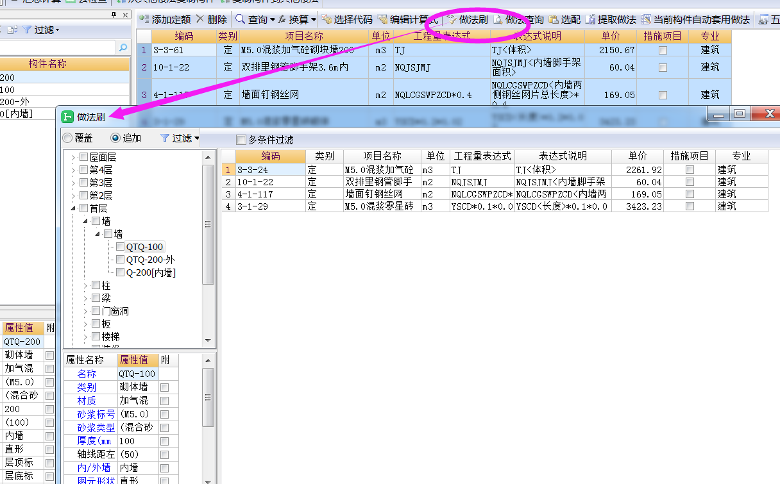Click 当前构件自动套用做法 button
The width and height of the screenshot is (780, 484).
coord(695,20)
